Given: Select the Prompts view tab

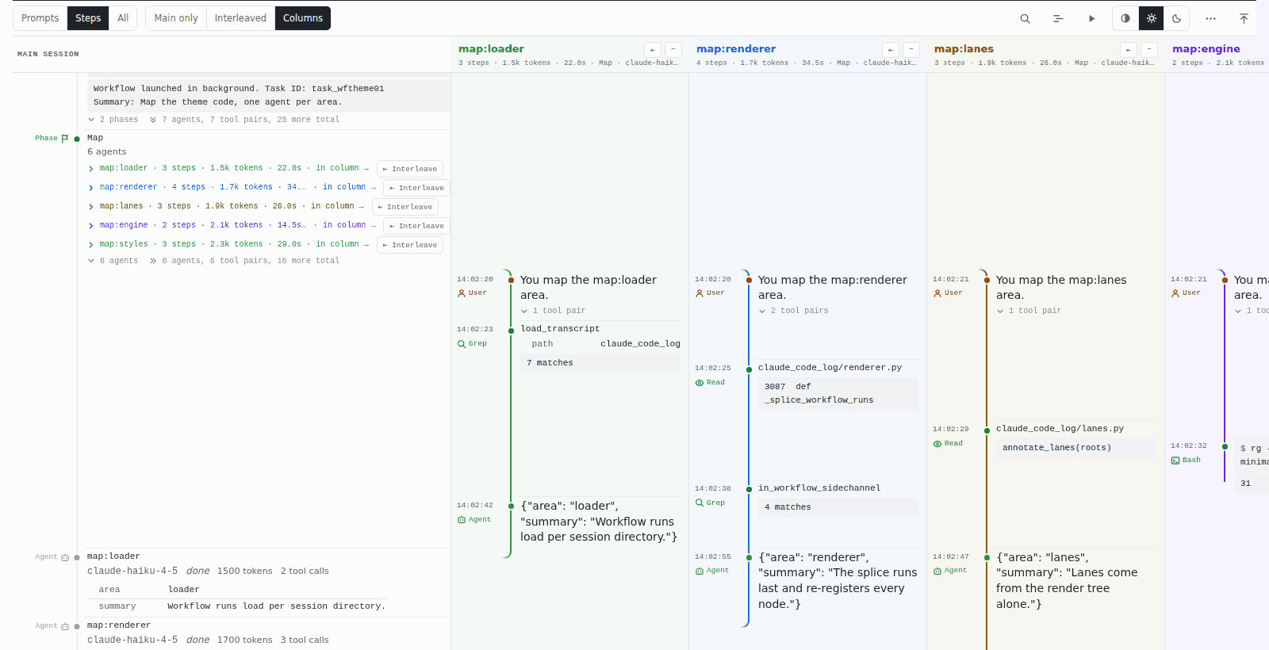Looking at the screenshot, I should tap(40, 18).
